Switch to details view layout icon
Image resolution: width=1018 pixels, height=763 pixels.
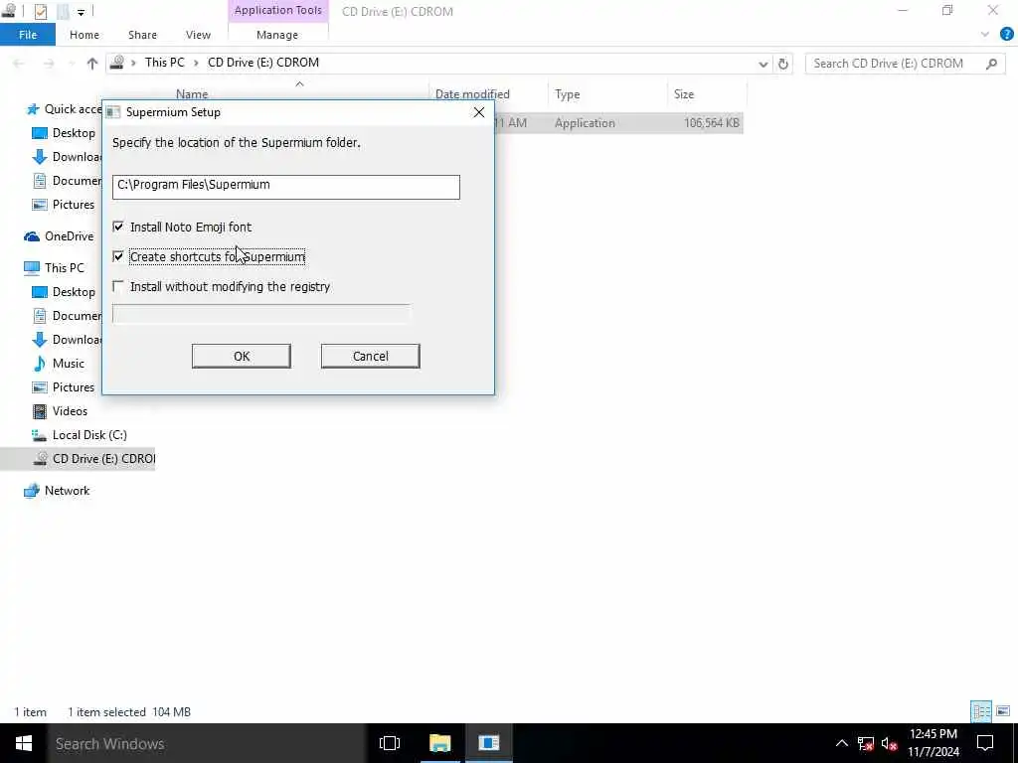tap(981, 711)
